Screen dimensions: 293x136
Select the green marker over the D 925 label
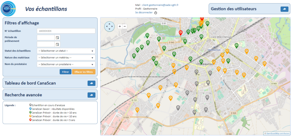154,59
